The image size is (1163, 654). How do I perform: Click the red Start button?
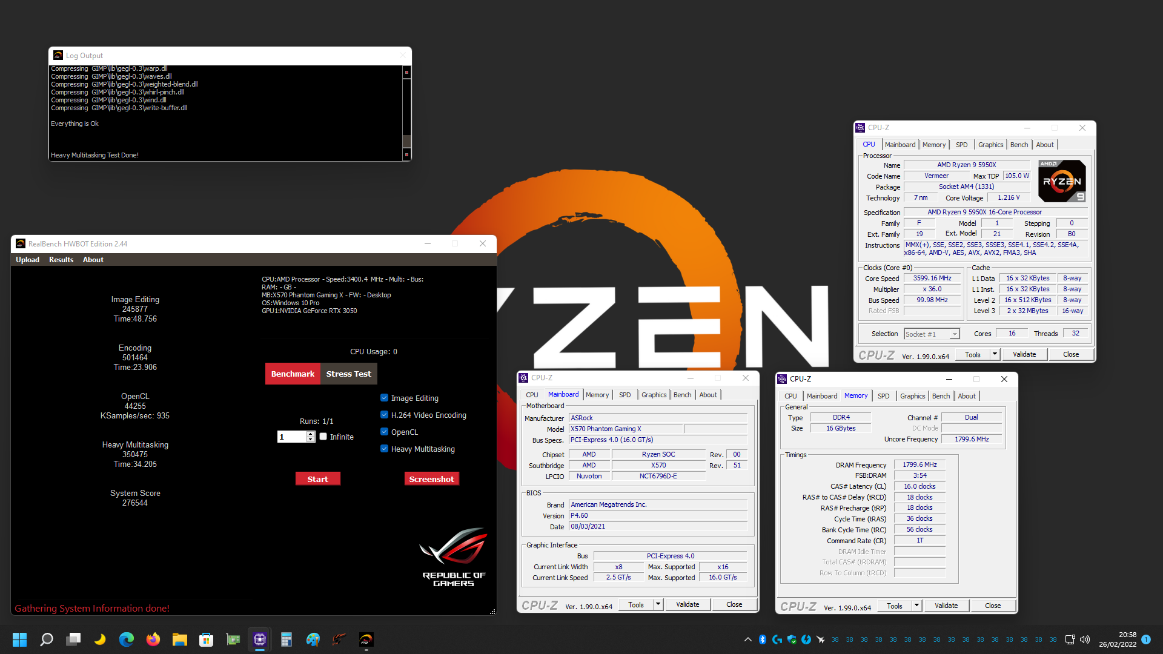pyautogui.click(x=317, y=479)
